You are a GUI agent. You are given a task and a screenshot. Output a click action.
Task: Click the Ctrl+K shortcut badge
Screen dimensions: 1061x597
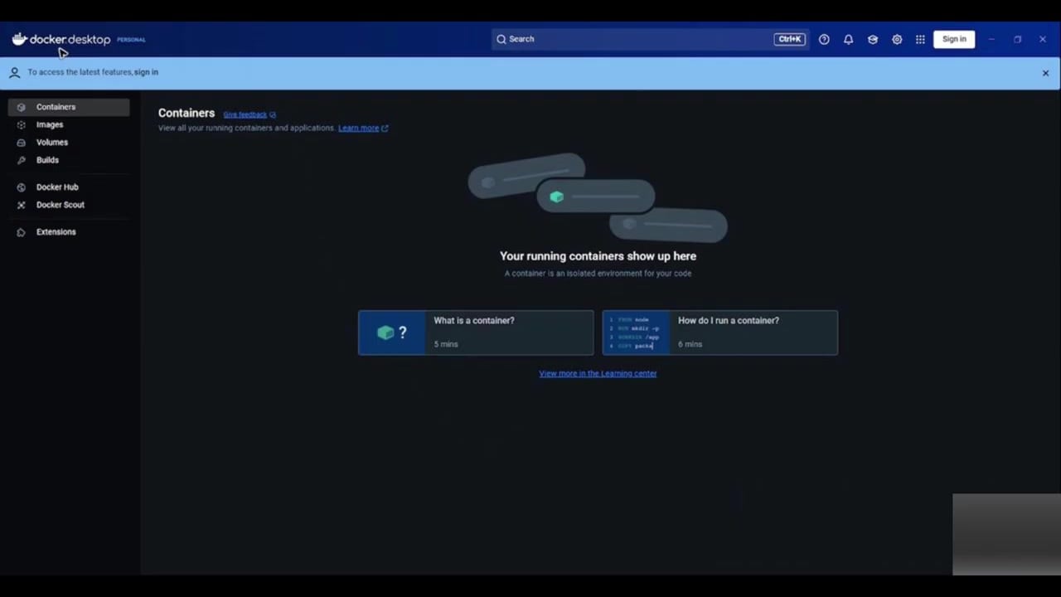pos(789,39)
